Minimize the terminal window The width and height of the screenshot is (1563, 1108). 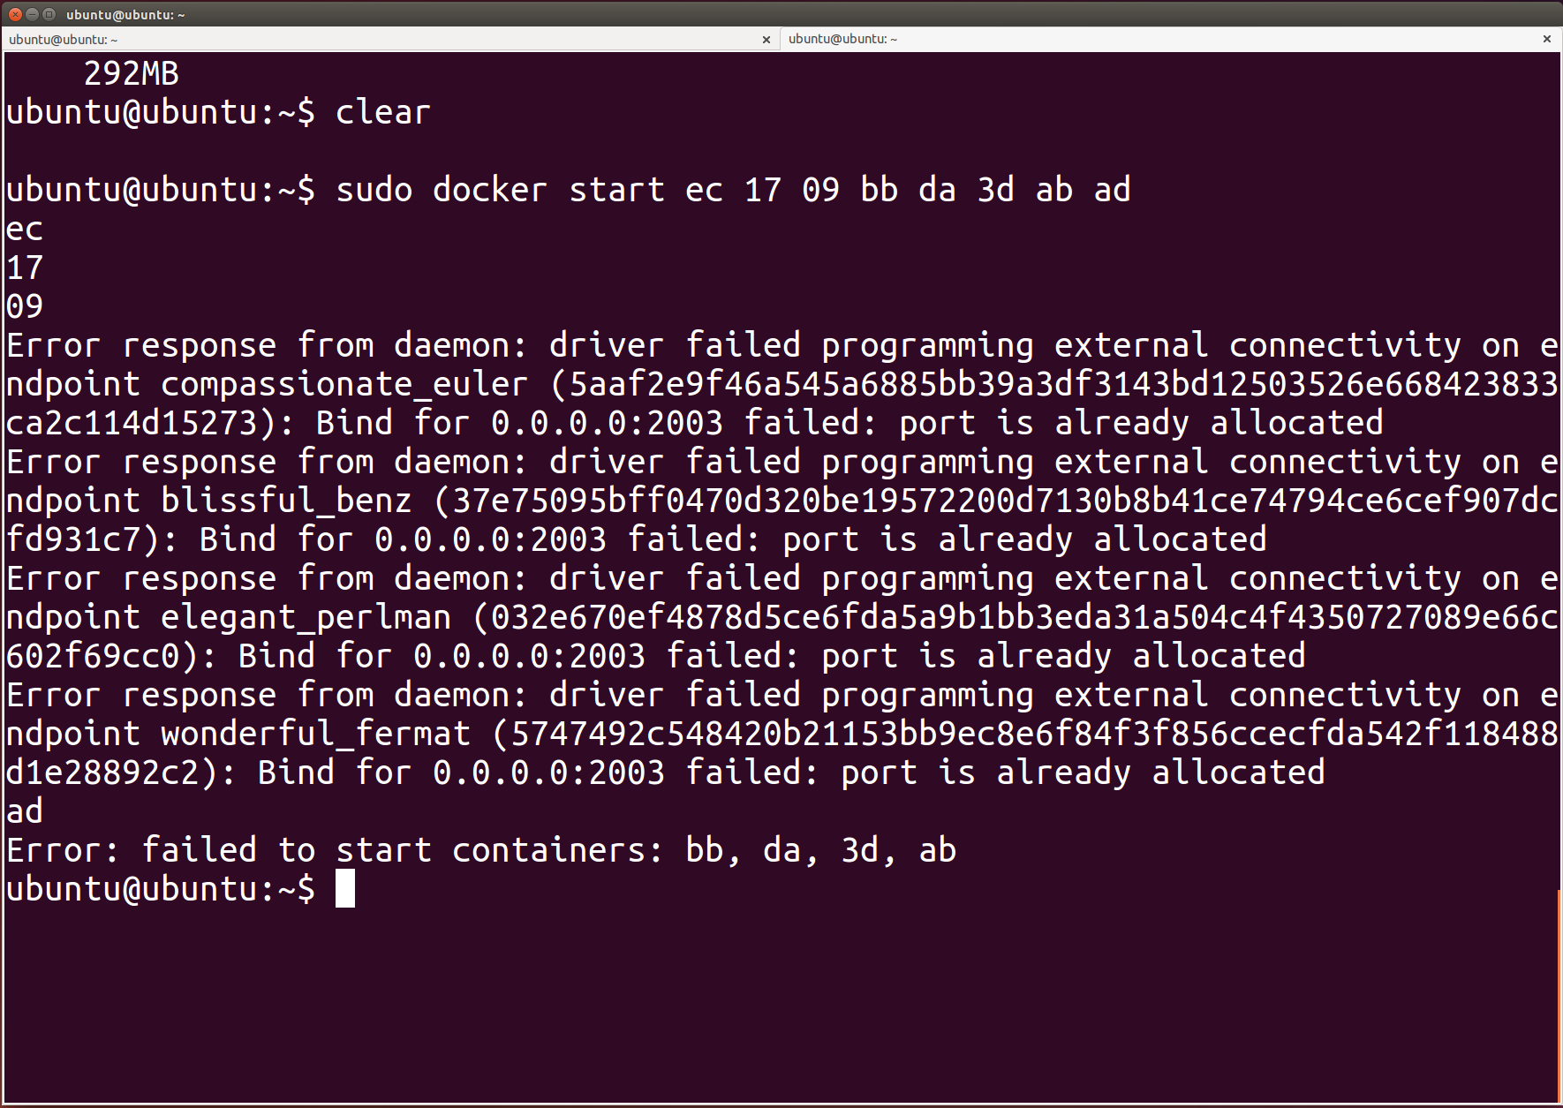point(33,14)
